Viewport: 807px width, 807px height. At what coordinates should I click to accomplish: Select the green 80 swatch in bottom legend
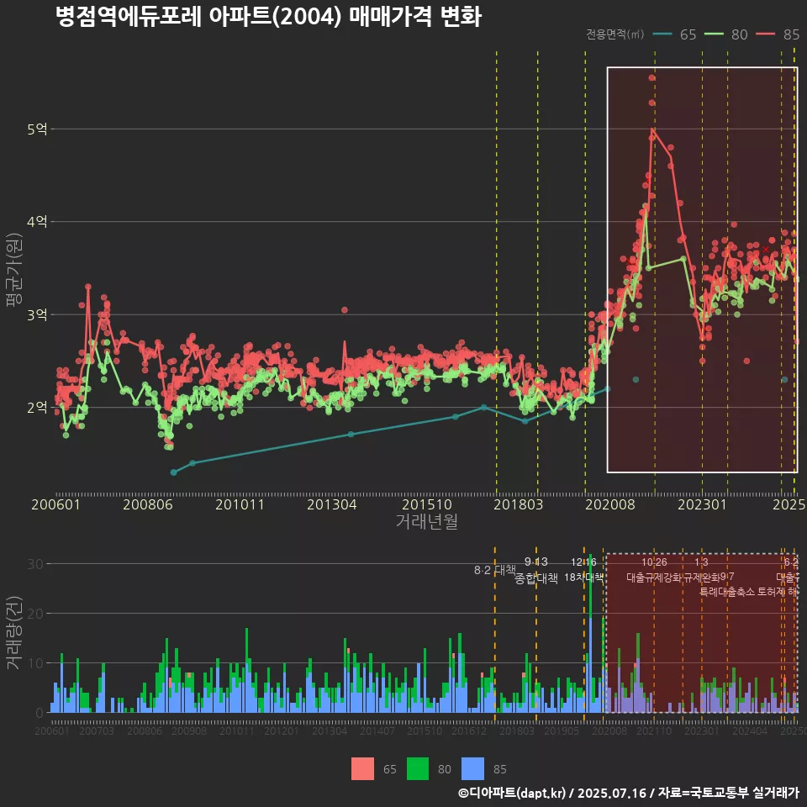(418, 768)
